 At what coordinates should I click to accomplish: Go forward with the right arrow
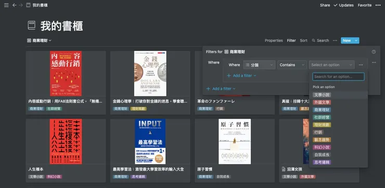coord(21,5)
